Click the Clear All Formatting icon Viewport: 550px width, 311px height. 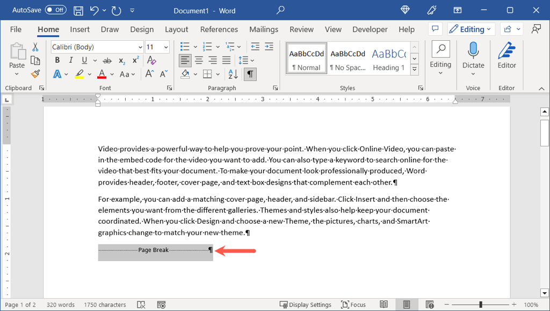tap(151, 61)
